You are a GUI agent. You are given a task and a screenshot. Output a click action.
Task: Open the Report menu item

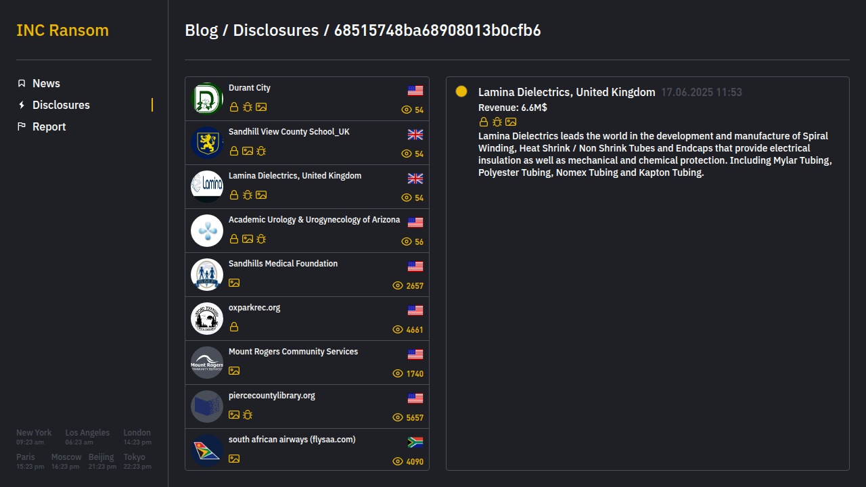tap(49, 126)
